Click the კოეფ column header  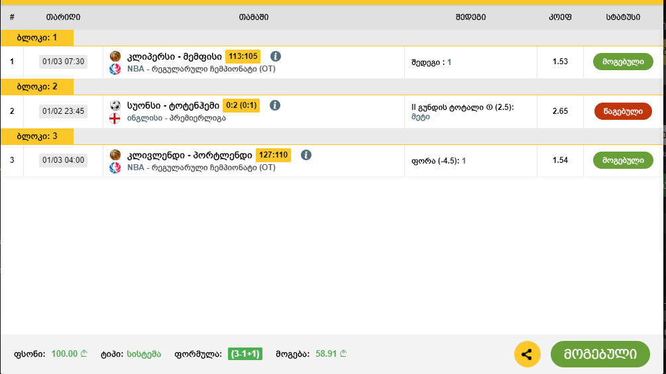click(560, 17)
